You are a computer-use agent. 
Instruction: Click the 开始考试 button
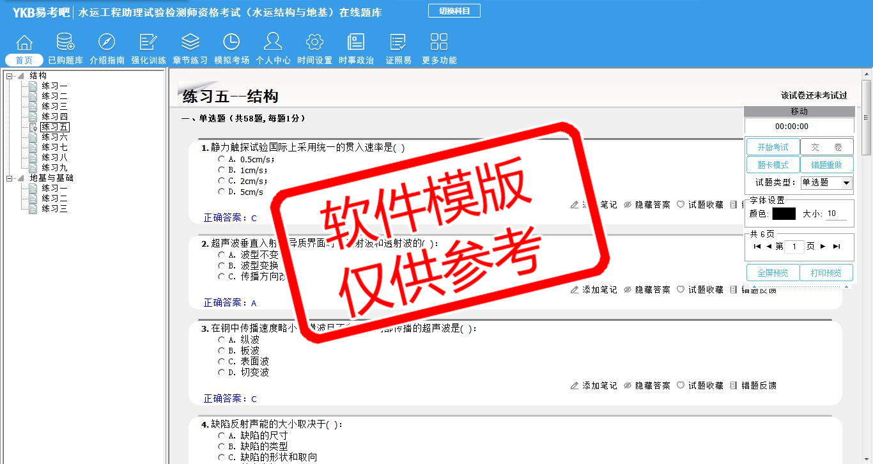click(773, 147)
